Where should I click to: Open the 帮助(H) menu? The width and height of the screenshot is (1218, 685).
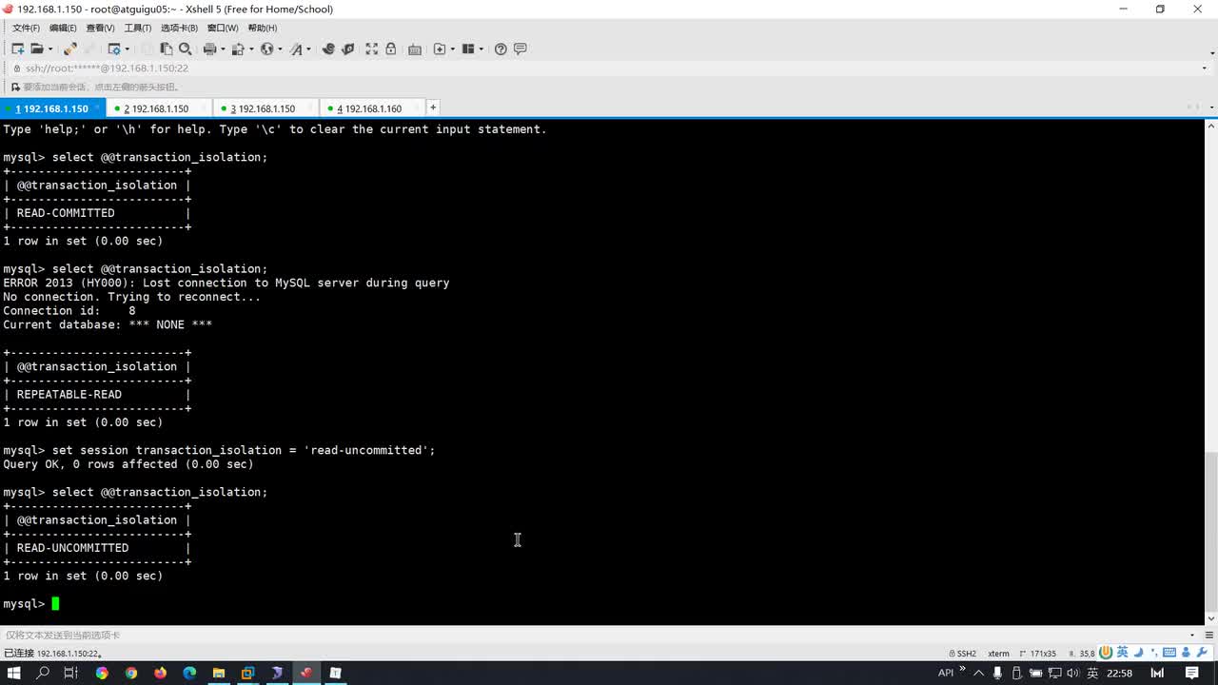coord(263,29)
